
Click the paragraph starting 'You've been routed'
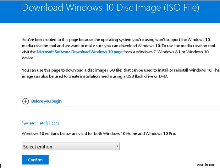tap(119, 49)
